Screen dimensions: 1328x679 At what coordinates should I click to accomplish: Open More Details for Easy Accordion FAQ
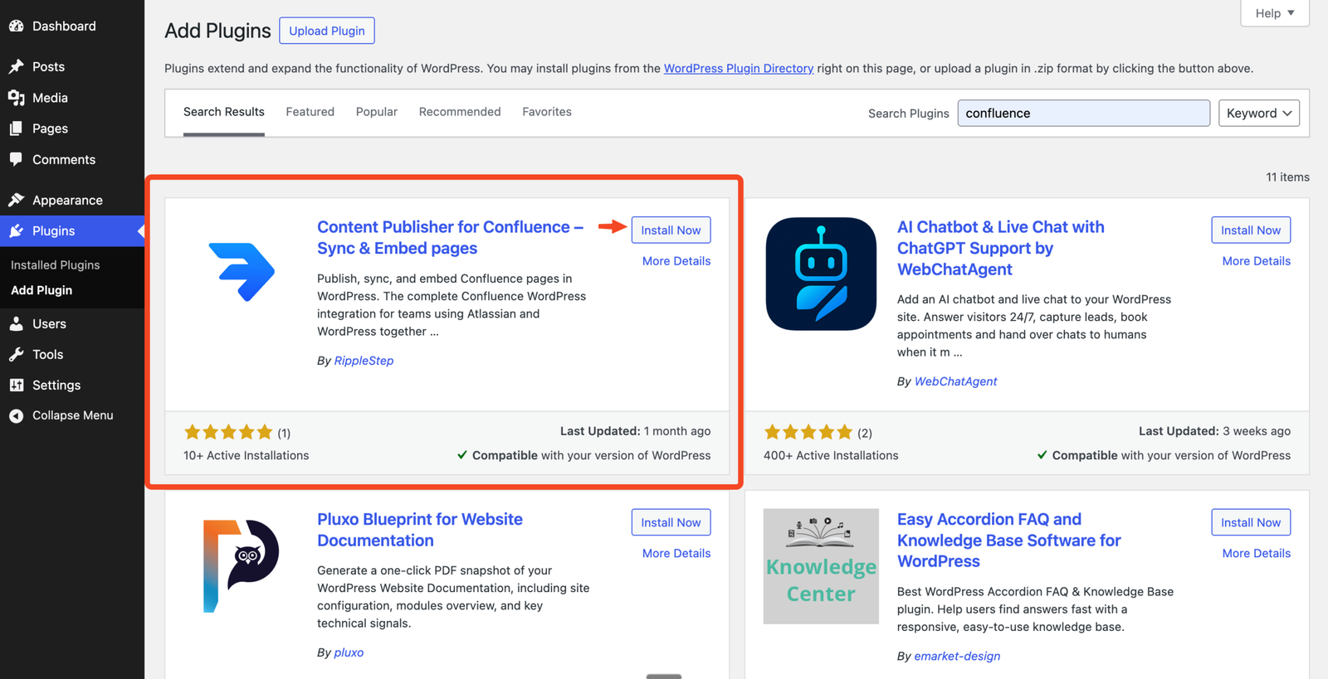point(1257,553)
